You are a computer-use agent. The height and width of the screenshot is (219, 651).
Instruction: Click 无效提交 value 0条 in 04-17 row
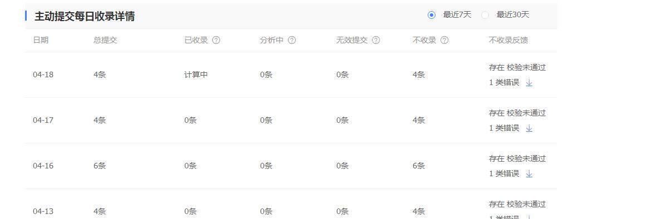coord(342,120)
